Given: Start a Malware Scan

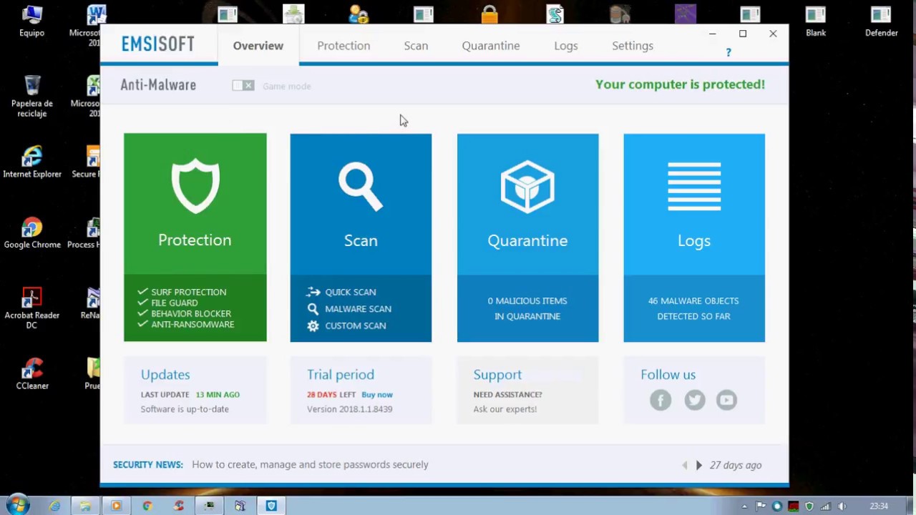Looking at the screenshot, I should tap(349, 309).
